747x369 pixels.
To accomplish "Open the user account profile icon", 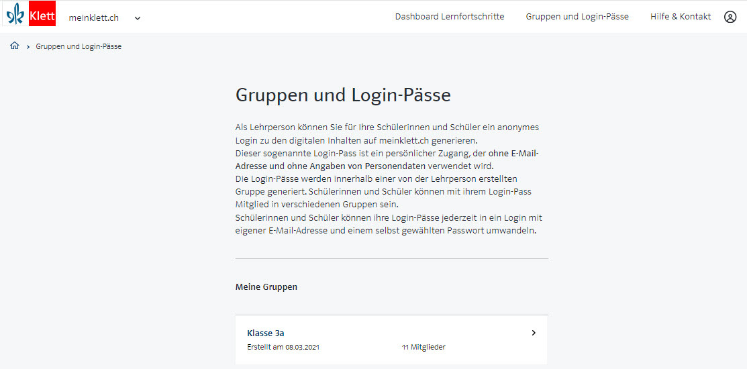I will 730,17.
